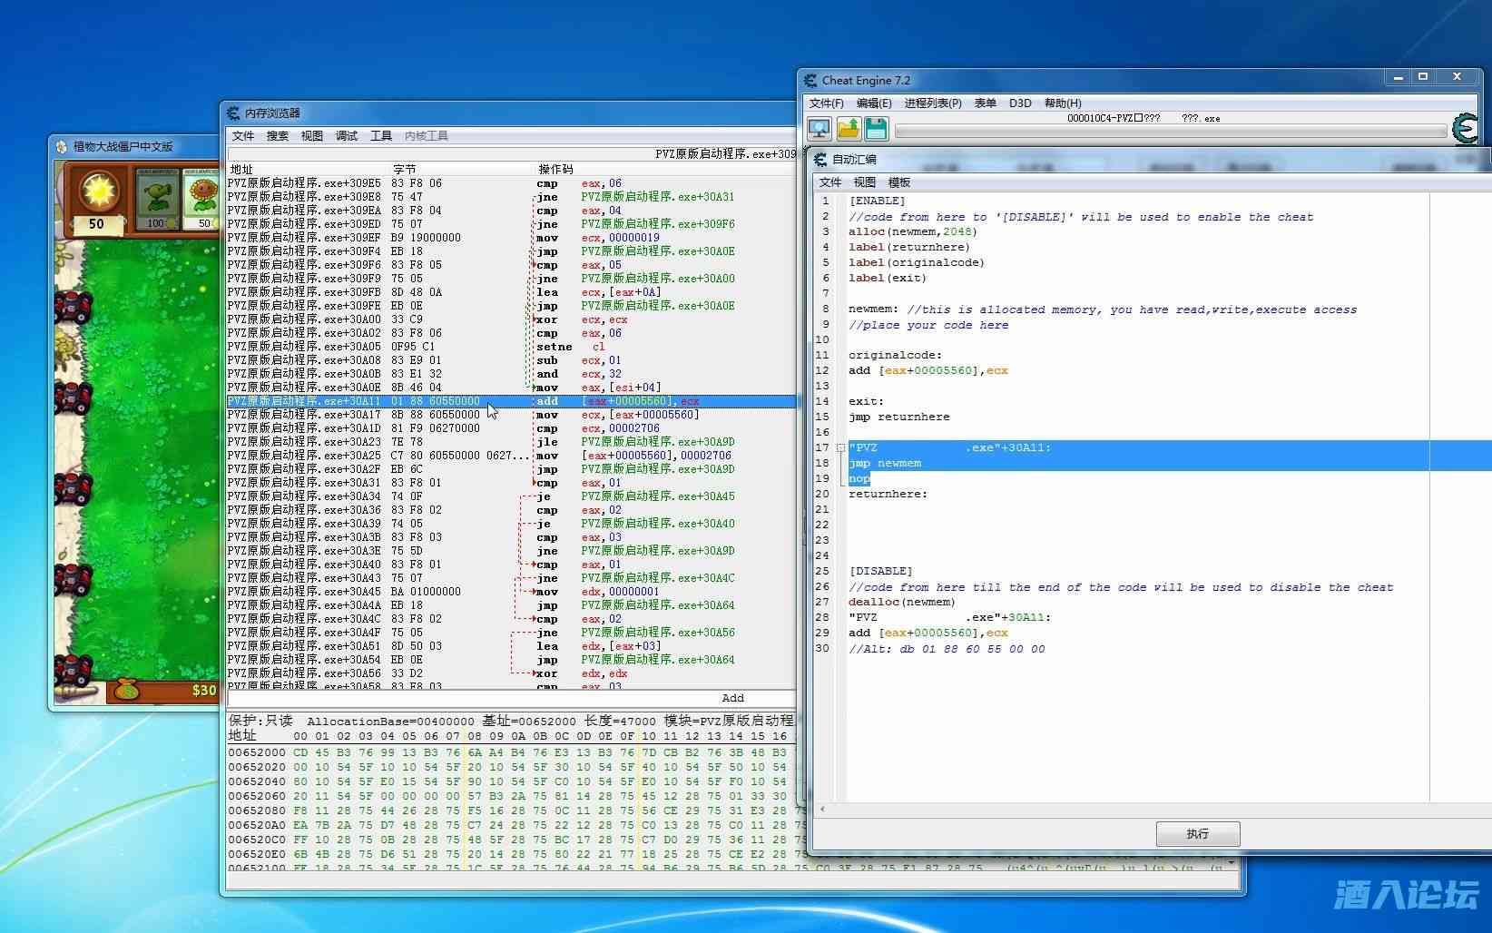Open the 进程列表(P) menu in Cheat Engine
Image resolution: width=1492 pixels, height=933 pixels.
(x=932, y=103)
